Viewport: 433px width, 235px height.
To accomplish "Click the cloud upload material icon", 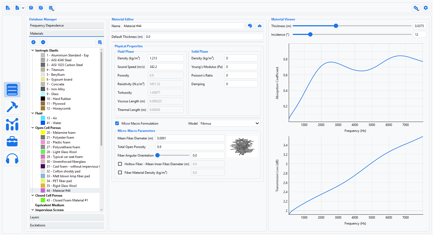I will pos(260,26).
